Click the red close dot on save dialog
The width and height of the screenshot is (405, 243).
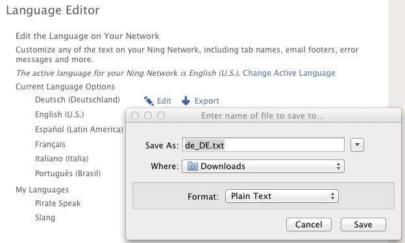pos(135,115)
